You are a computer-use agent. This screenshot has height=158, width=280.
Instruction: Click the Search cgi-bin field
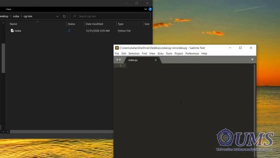pyautogui.click(x=110, y=16)
